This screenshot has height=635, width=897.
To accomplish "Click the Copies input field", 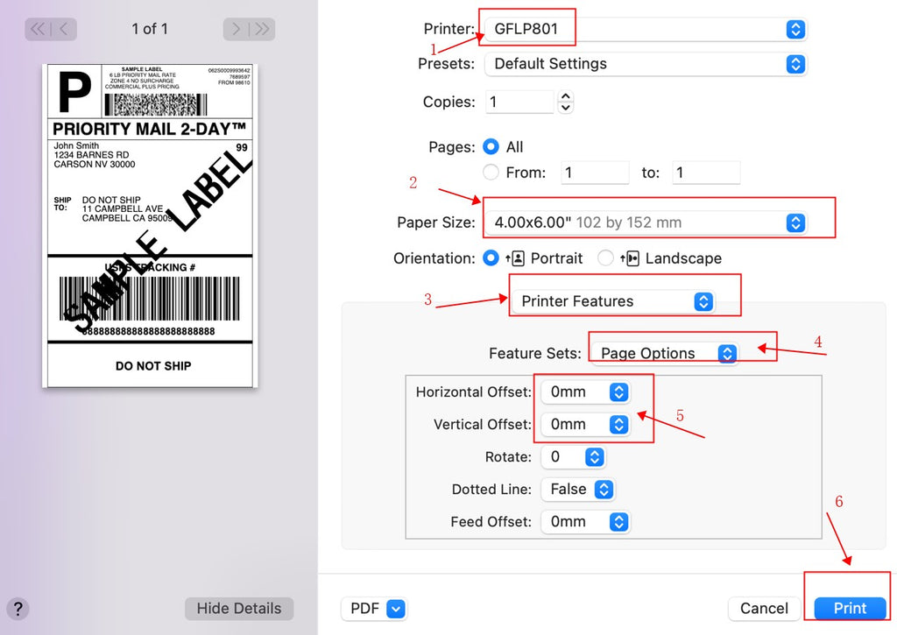I will [519, 102].
